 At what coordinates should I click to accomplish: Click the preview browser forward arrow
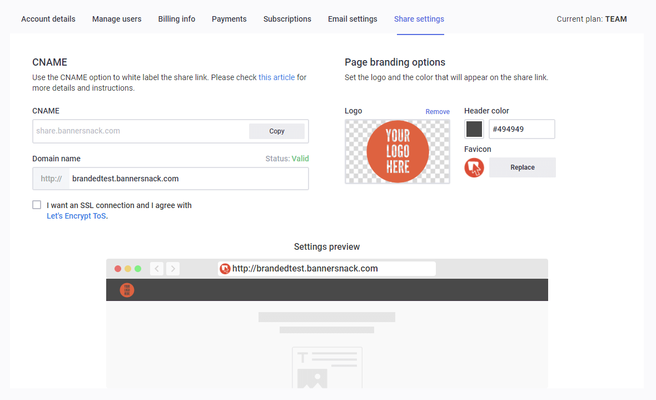point(173,269)
